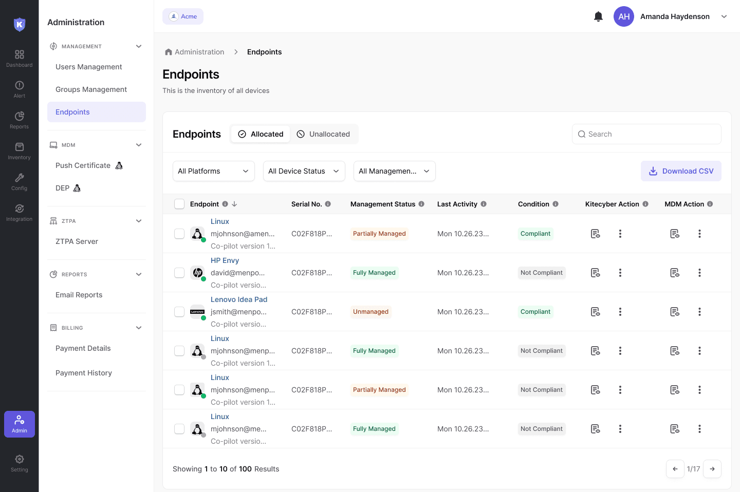Collapse the BILLING section
Screen dimensions: 740x492
pos(139,328)
